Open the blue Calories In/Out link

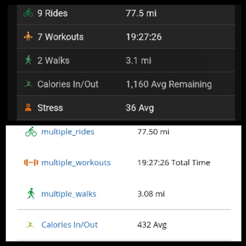70,224
